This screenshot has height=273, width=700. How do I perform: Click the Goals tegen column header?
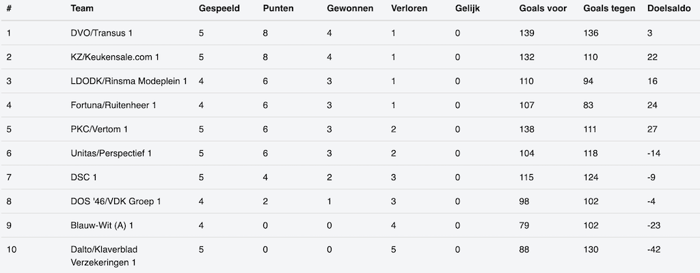click(x=609, y=9)
